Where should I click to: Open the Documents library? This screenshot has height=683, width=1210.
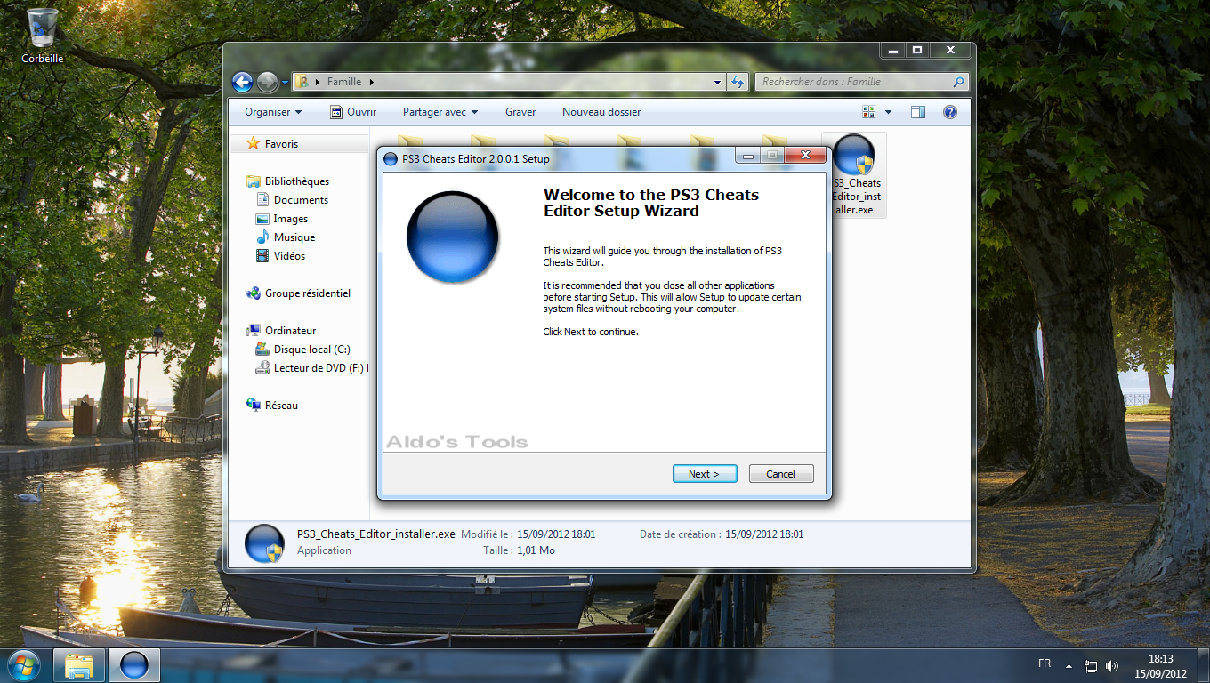[x=301, y=200]
